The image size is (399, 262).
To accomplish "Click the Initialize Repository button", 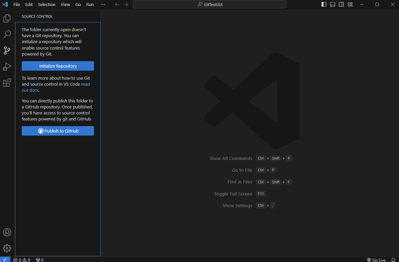I will pos(58,66).
